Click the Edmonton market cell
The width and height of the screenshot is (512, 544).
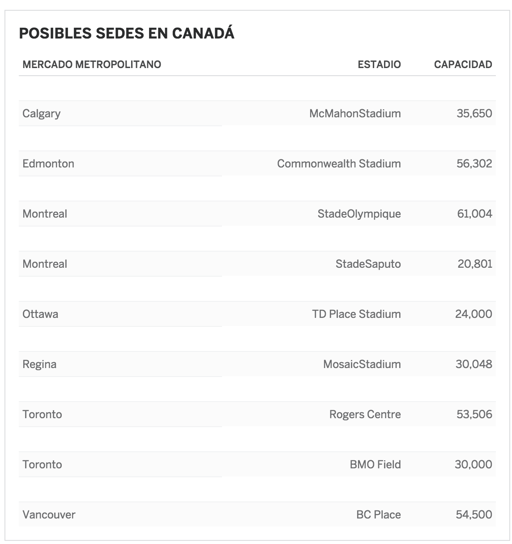(x=48, y=163)
